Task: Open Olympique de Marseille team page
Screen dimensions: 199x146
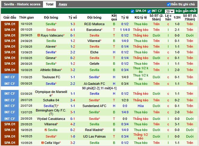Action: pyautogui.click(x=51, y=94)
